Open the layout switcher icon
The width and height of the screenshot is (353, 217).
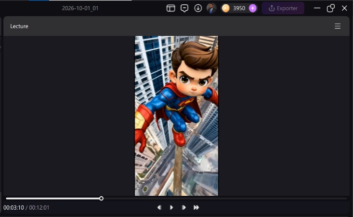pos(170,8)
